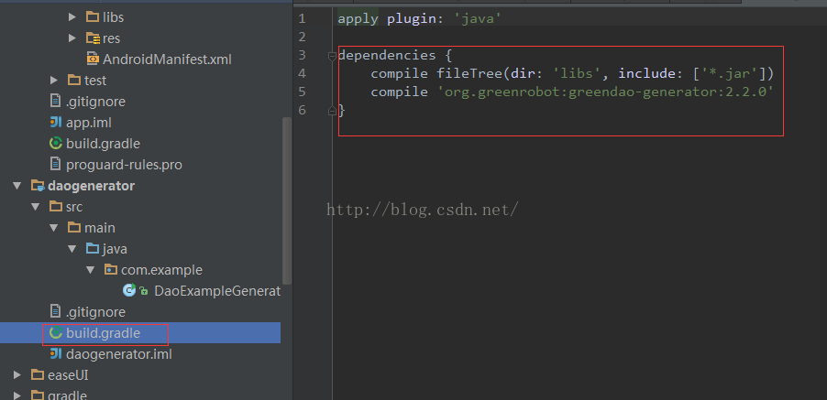The image size is (827, 400).
Task: Fold the dependencies block at line 3
Action: [332, 56]
